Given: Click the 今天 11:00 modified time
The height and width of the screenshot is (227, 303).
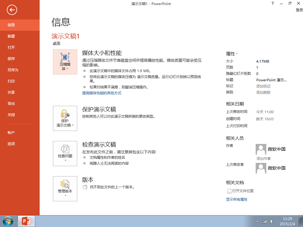Looking at the screenshot, I should pyautogui.click(x=265, y=112).
